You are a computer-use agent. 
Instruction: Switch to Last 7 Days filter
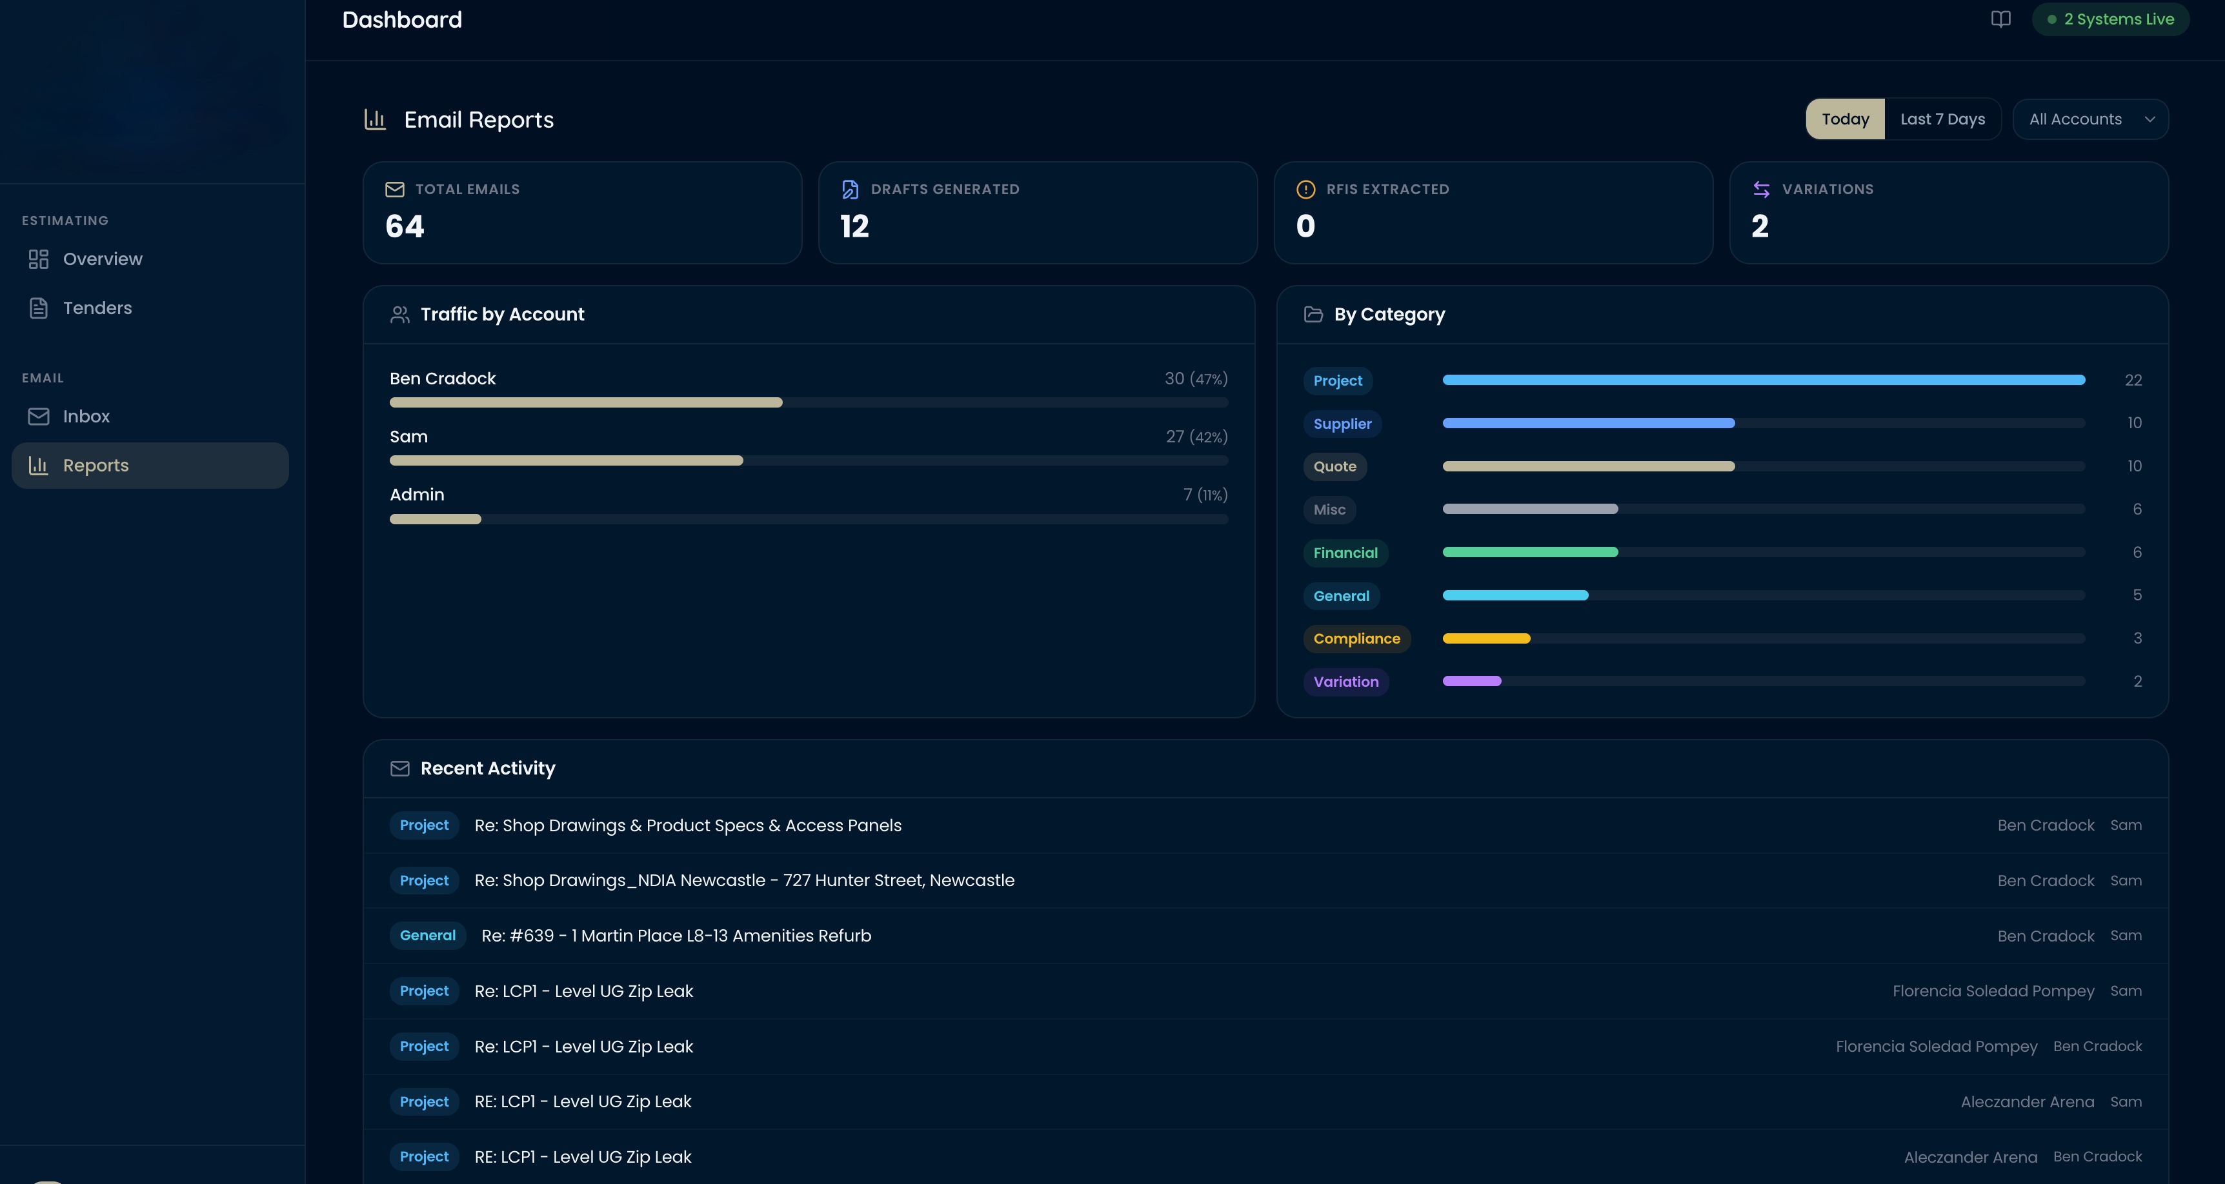[1942, 119]
